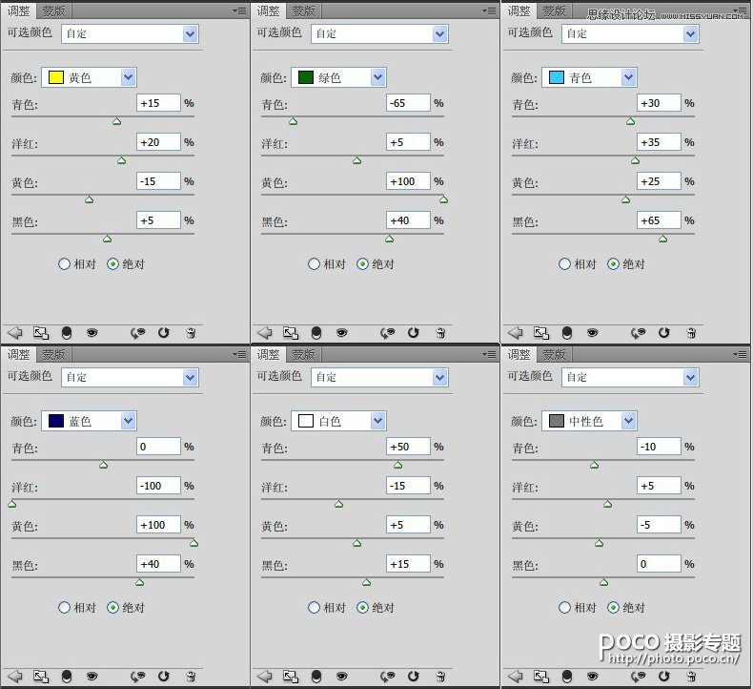
Task: Switch to 调整 tab in blue (蓝色) panel
Action: coord(18,354)
